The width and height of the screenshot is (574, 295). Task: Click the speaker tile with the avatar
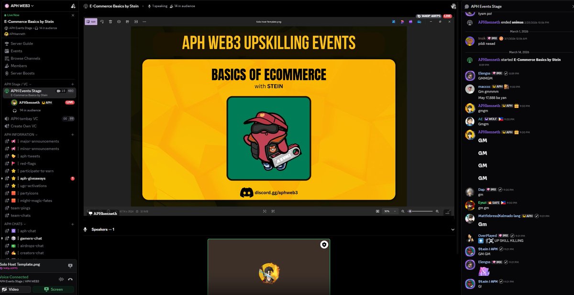pyautogui.click(x=269, y=267)
